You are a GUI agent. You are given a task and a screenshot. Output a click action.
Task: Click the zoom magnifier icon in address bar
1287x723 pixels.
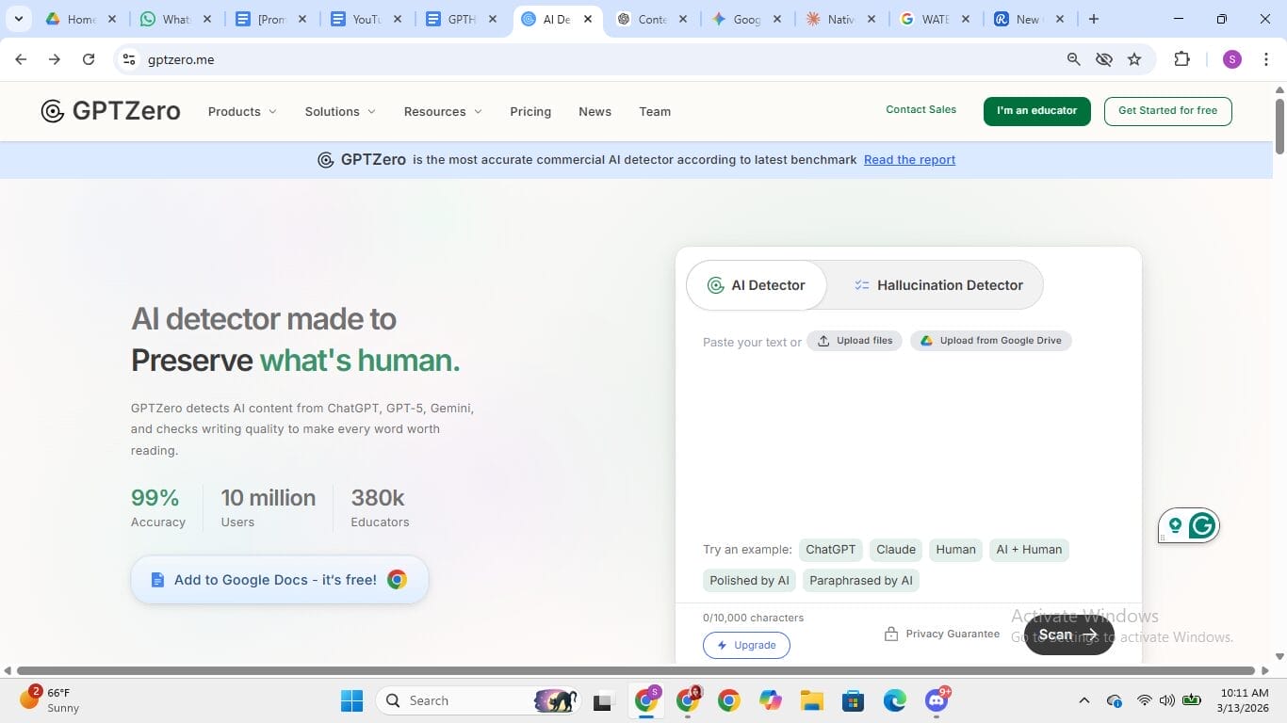[1073, 59]
